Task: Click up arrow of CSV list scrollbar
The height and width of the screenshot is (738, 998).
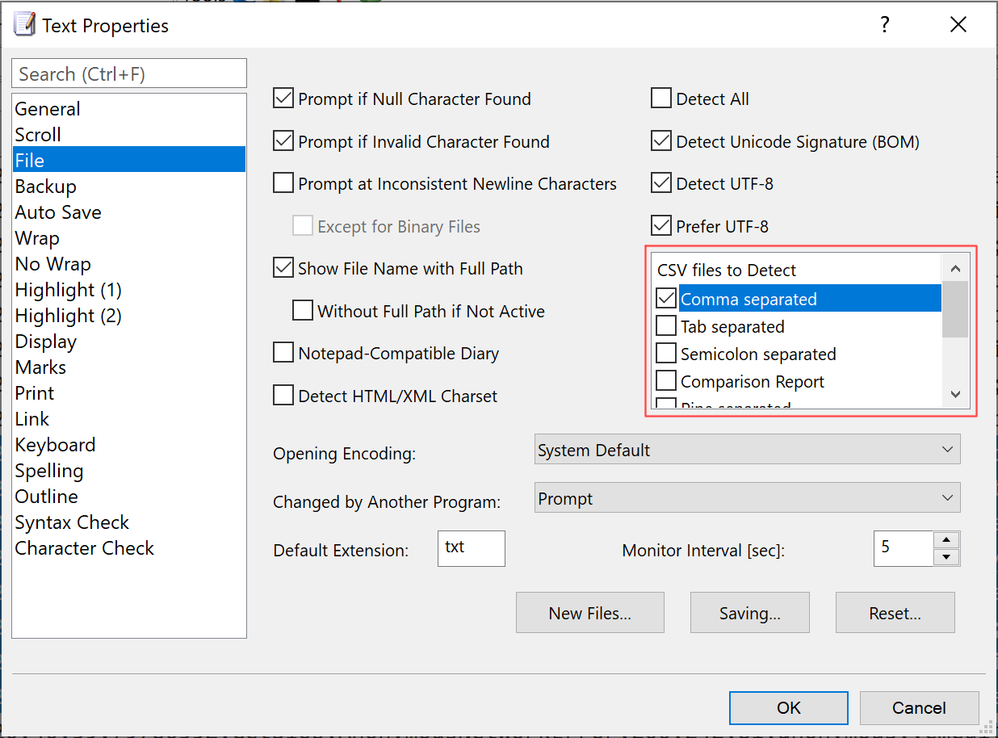Action: coord(955,268)
